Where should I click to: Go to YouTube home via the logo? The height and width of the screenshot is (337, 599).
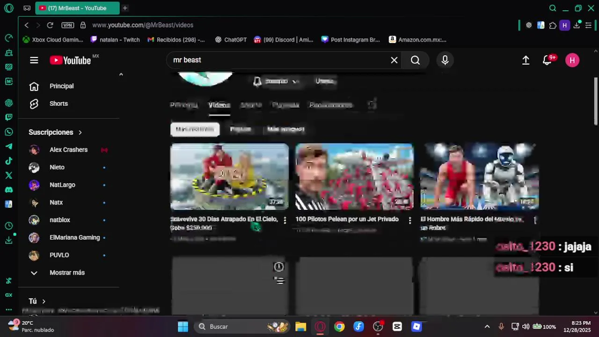click(70, 60)
